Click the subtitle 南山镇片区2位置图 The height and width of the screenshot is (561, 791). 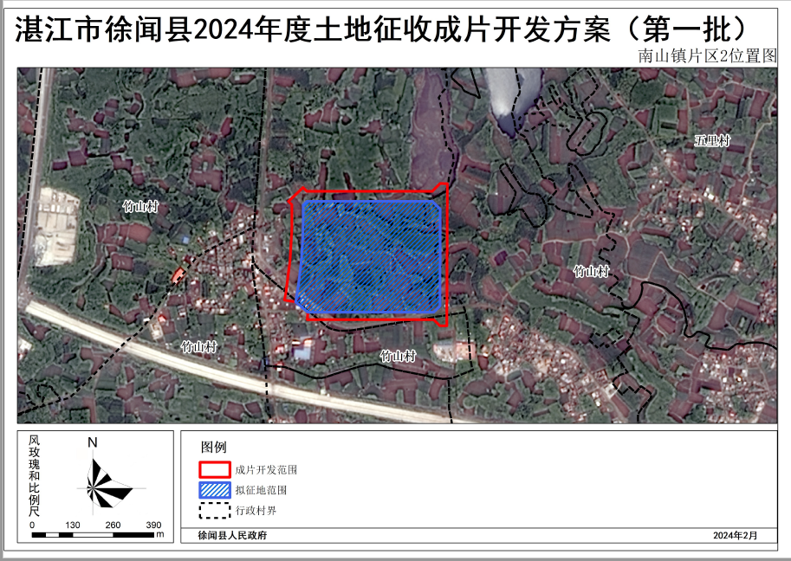(707, 55)
